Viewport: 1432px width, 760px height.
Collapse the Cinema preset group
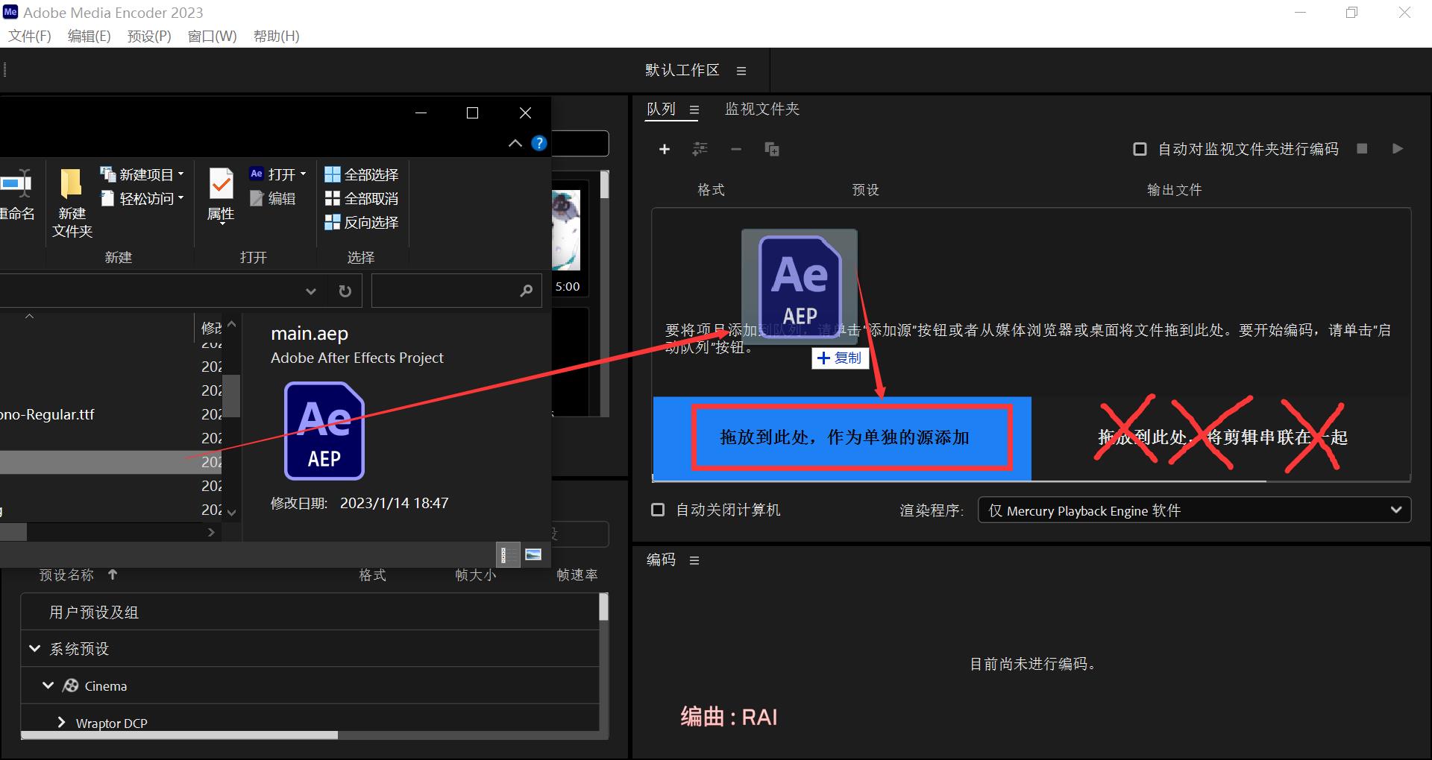tap(48, 685)
